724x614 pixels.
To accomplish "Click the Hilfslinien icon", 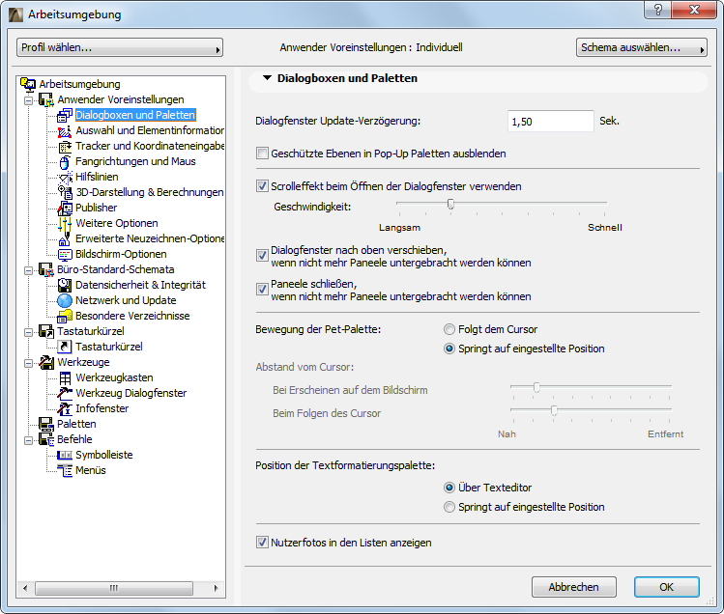I will point(65,177).
